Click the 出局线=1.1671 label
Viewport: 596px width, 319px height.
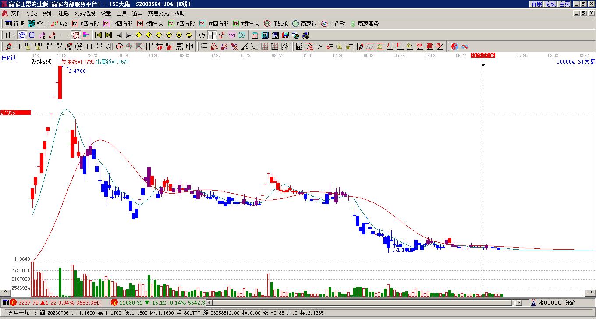click(112, 62)
